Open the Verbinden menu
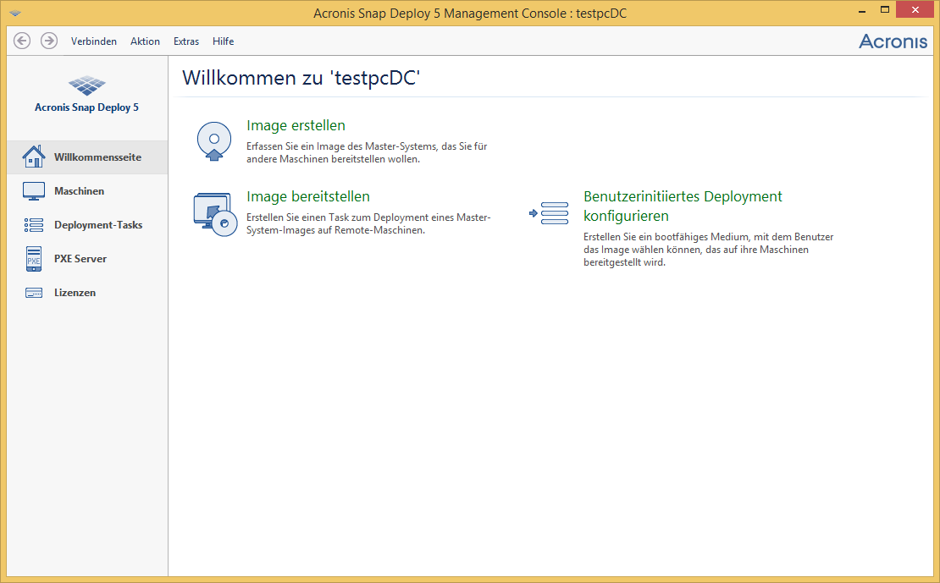 (93, 41)
